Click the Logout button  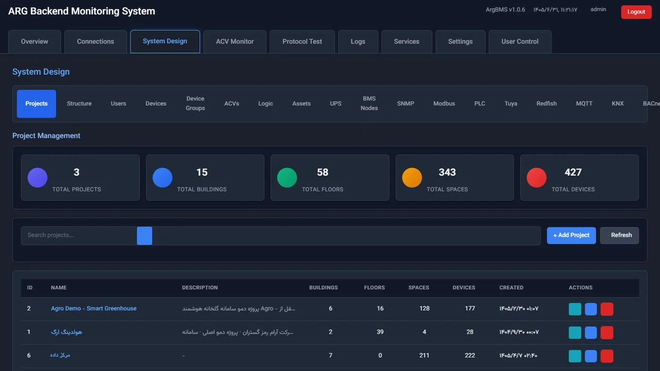636,12
